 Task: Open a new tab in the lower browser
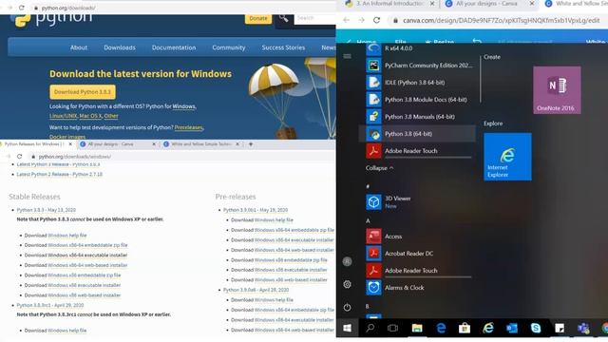pyautogui.click(x=251, y=144)
